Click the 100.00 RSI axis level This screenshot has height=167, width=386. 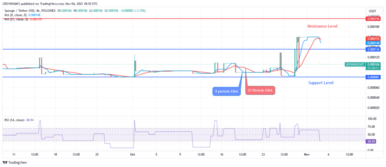(x=372, y=119)
